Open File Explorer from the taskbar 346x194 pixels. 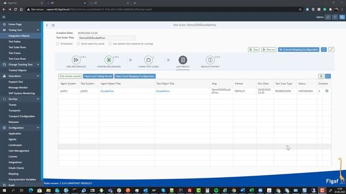tap(48, 190)
